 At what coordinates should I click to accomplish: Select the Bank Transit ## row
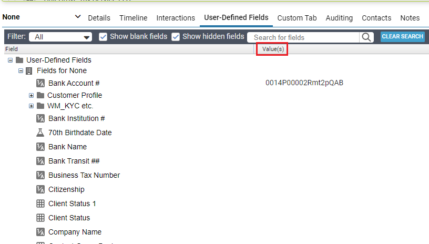[x=74, y=161]
